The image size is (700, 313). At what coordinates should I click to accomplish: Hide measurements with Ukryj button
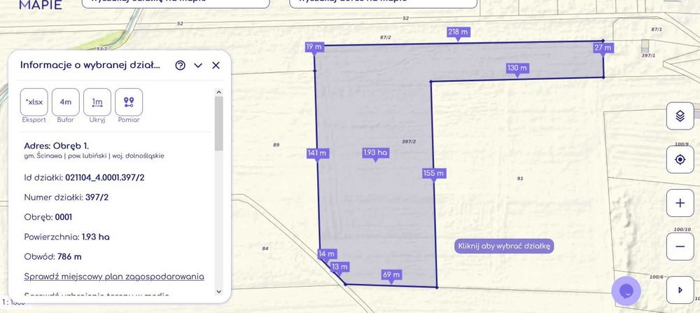[x=97, y=102]
